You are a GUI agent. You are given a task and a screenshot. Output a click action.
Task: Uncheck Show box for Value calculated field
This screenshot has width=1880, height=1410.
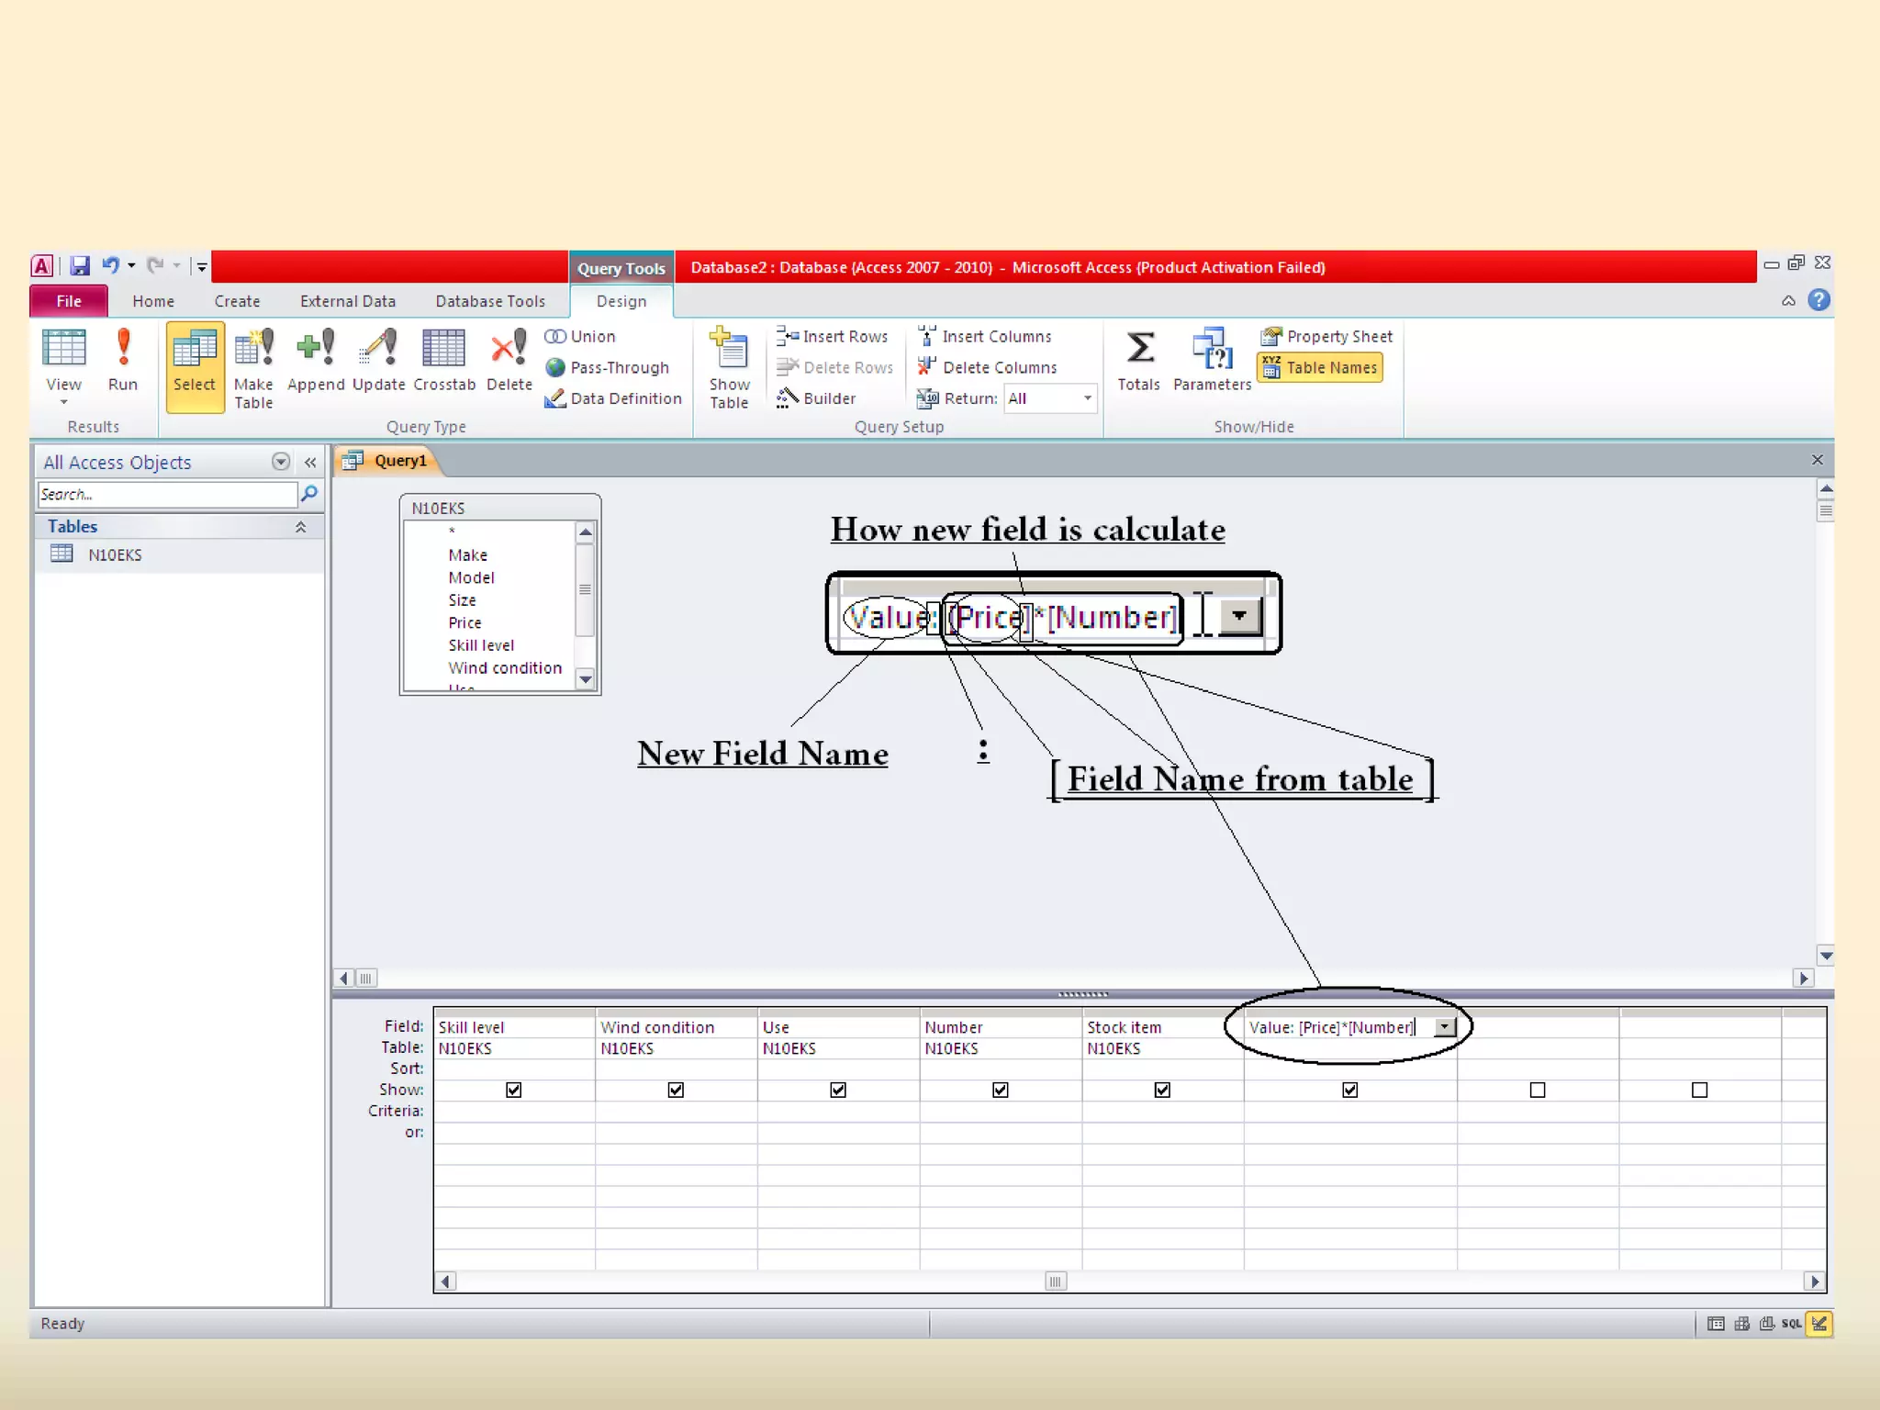click(1349, 1090)
